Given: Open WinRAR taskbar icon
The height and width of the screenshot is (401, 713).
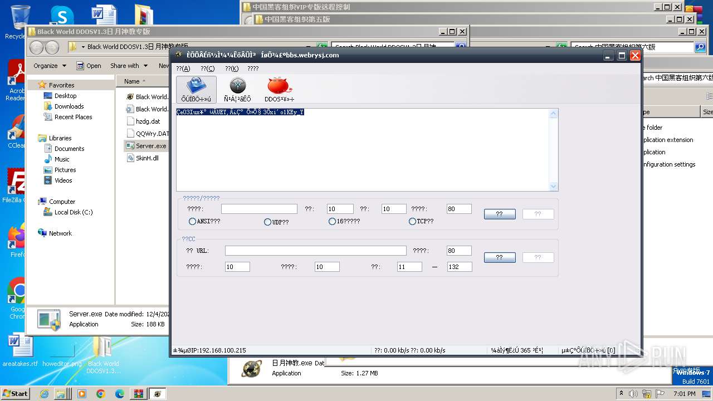Looking at the screenshot, I should 138,394.
